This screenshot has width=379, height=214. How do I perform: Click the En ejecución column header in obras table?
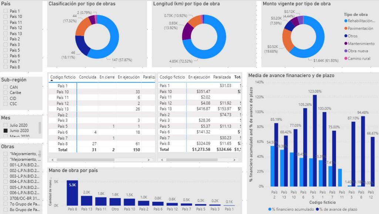128,77
